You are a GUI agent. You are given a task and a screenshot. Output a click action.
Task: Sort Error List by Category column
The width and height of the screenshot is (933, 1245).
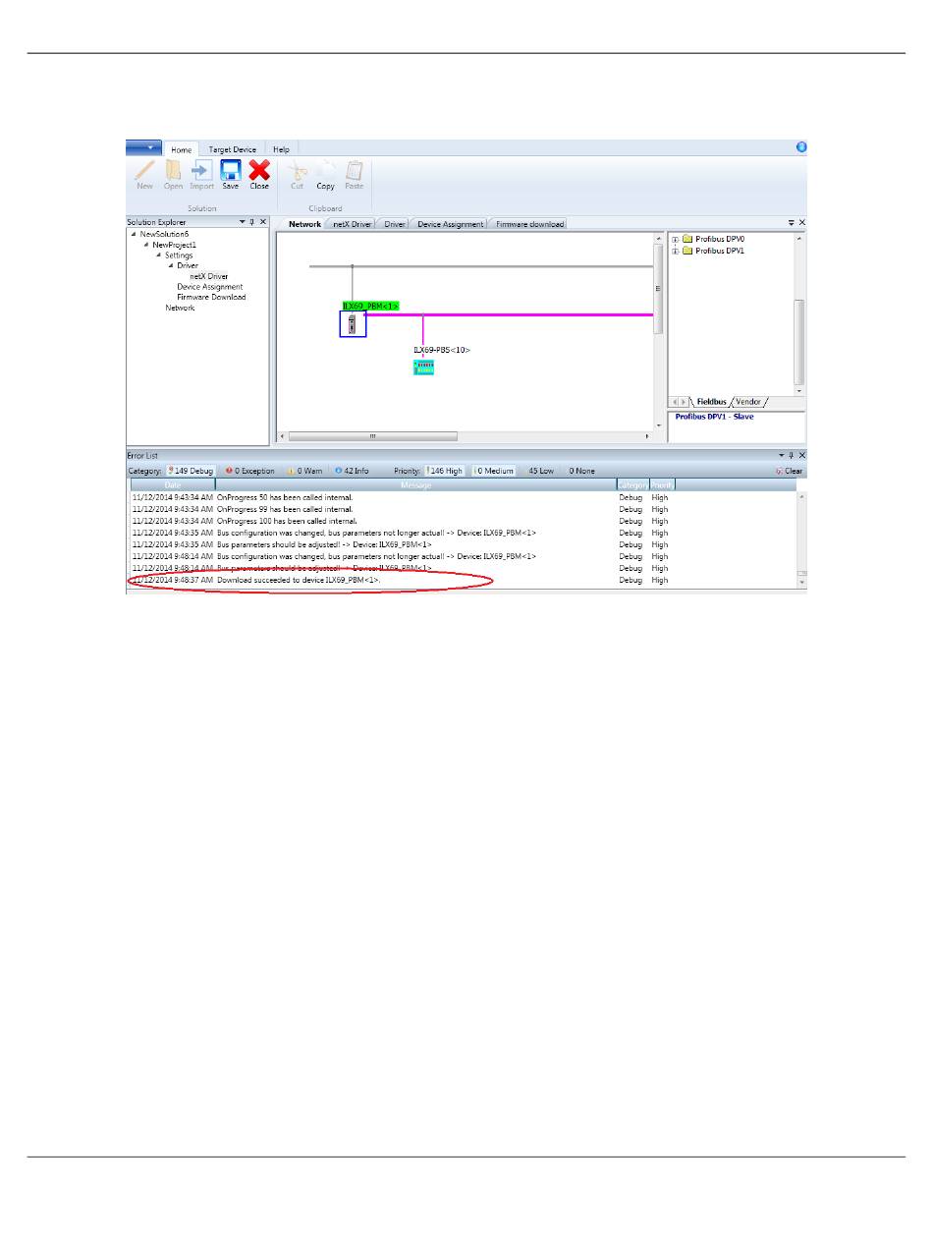coord(632,484)
